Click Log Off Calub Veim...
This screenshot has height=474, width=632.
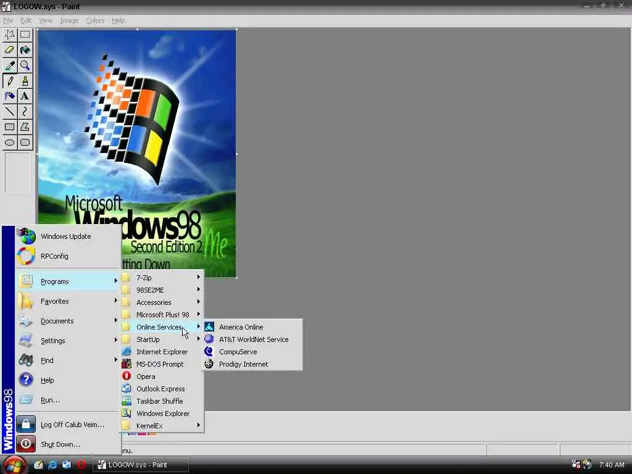[x=68, y=425]
